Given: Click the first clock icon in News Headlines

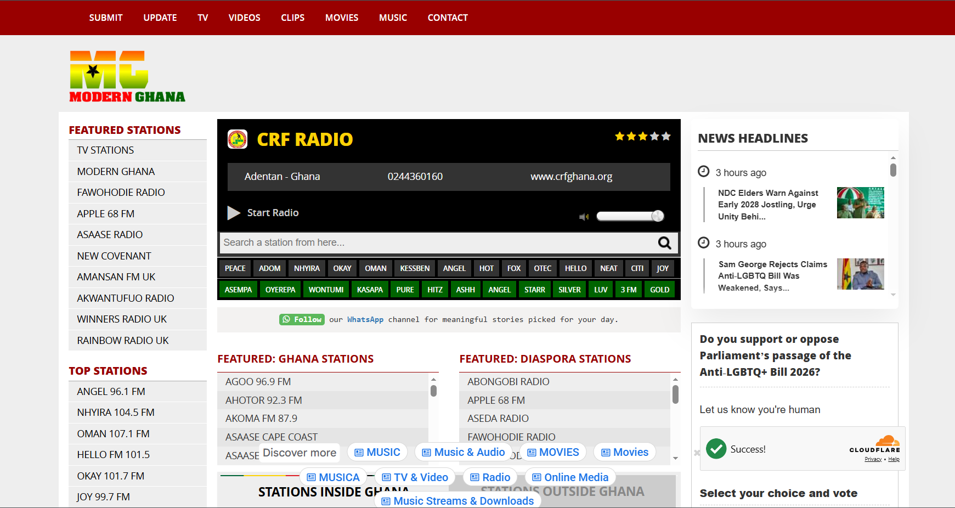Looking at the screenshot, I should (x=703, y=171).
